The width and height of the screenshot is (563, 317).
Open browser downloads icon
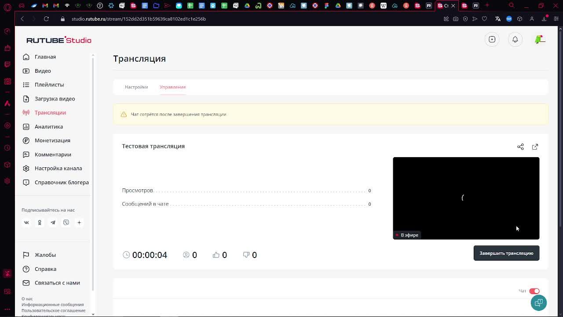(544, 19)
